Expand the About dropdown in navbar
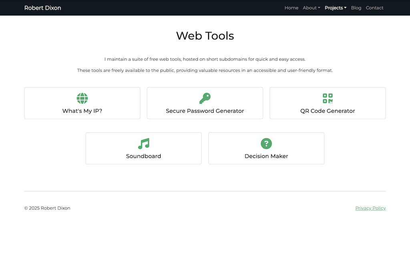 (x=311, y=8)
